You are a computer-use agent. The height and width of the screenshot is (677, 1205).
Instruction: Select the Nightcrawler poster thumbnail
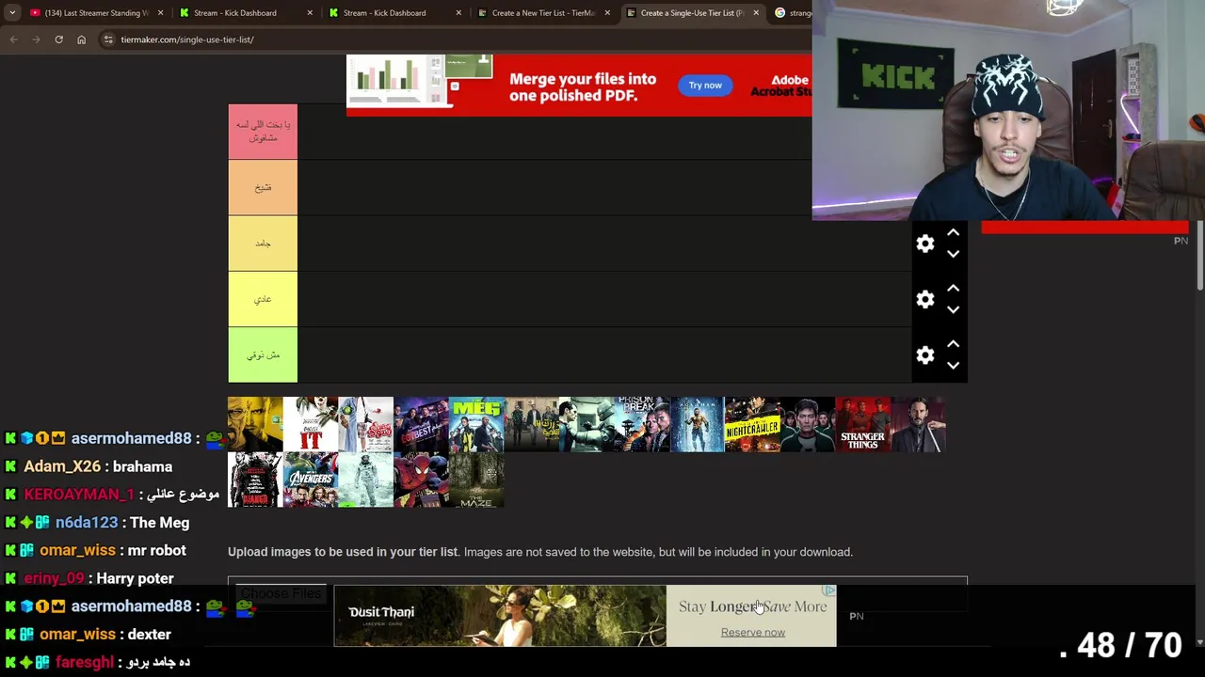753,424
